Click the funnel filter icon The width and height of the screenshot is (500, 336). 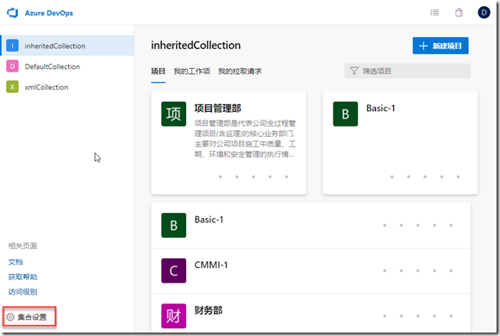coord(354,71)
